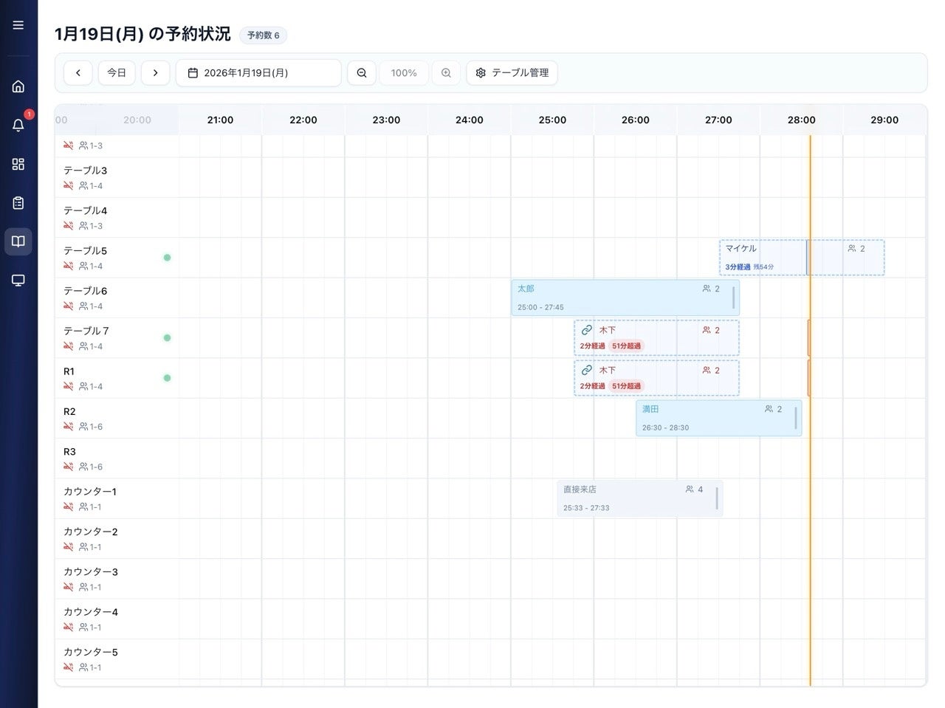This screenshot has width=945, height=708.
Task: Click the 100% zoom level indicator
Action: pos(404,73)
